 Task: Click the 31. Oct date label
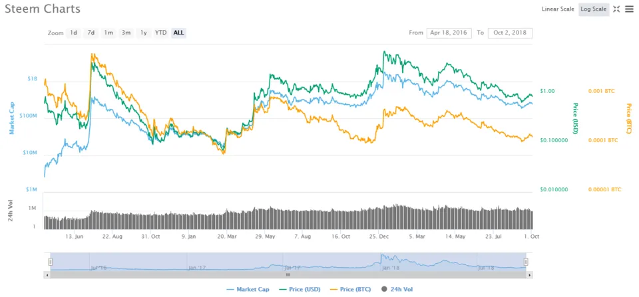(x=151, y=236)
